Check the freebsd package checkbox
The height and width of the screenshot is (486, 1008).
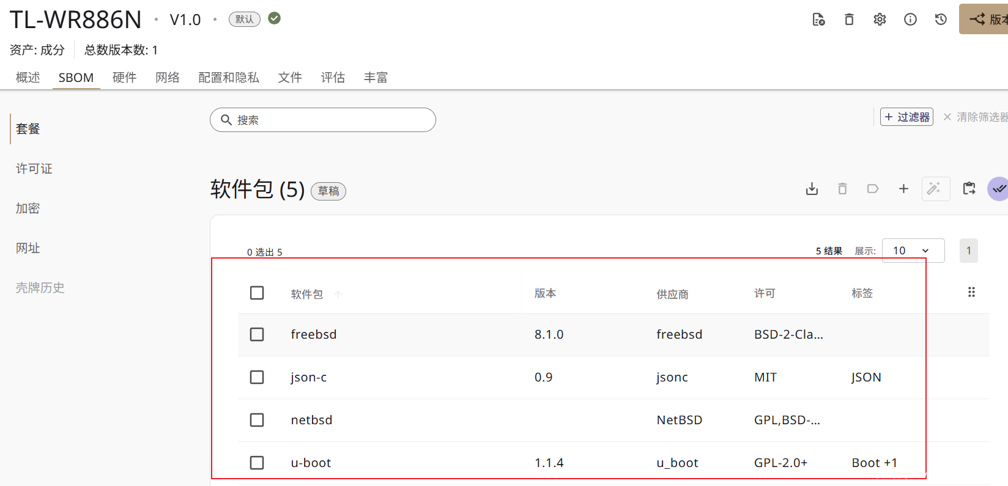tap(257, 334)
